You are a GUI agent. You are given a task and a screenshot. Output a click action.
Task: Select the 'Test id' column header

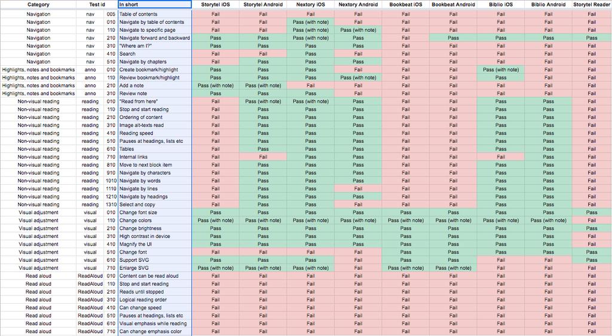97,5
